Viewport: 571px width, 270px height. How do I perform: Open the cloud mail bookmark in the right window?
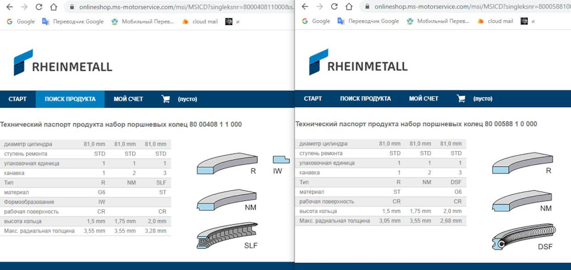495,21
